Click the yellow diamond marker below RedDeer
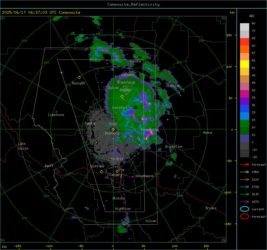The height and width of the screenshot is (250, 267). [x=122, y=97]
